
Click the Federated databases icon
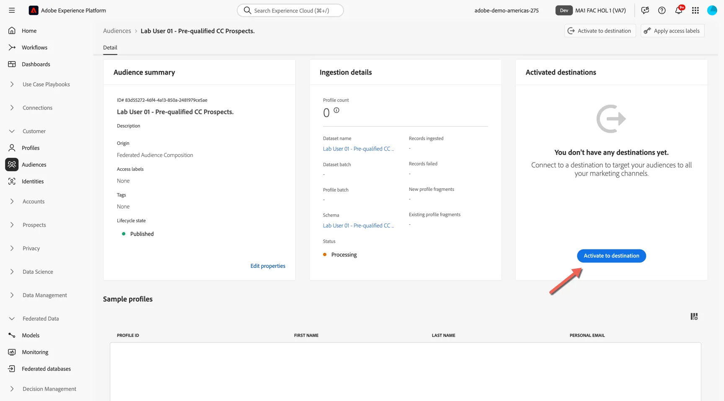[x=12, y=369]
